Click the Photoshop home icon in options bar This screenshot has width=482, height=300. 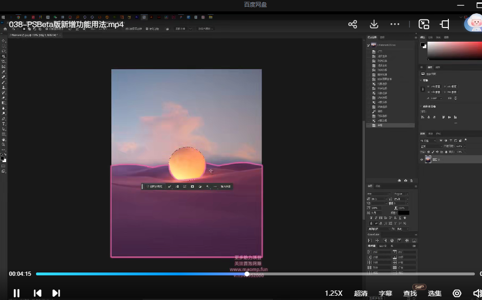5,29
